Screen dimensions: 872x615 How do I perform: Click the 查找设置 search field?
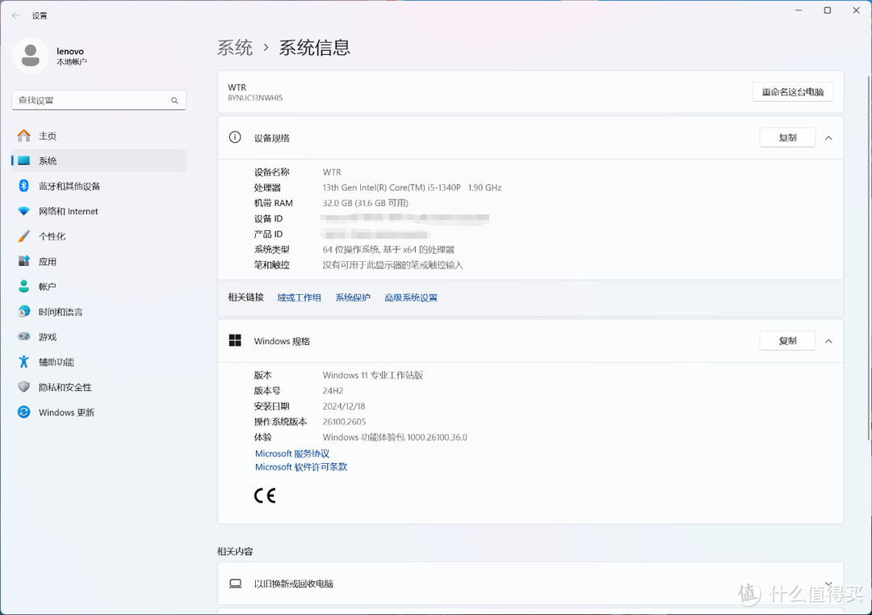click(x=99, y=100)
